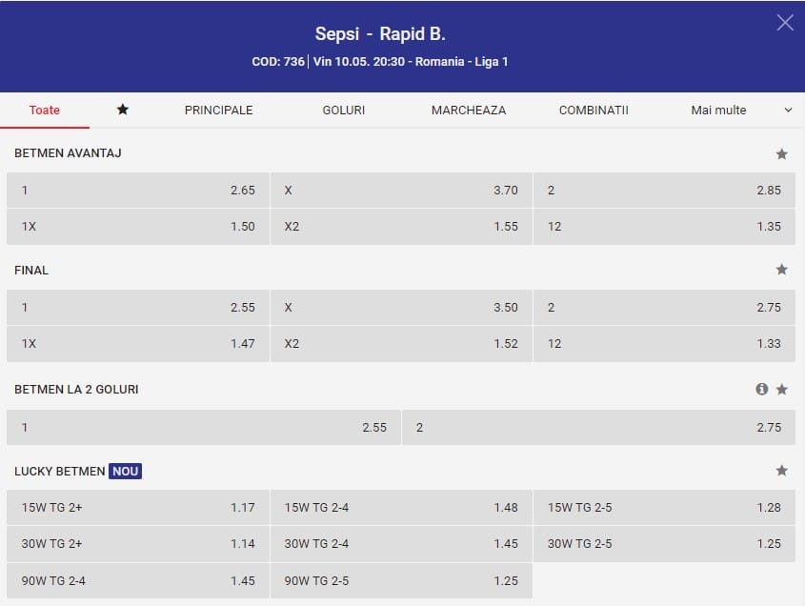Click the FINAL section heading
This screenshot has height=606, width=805.
31,271
